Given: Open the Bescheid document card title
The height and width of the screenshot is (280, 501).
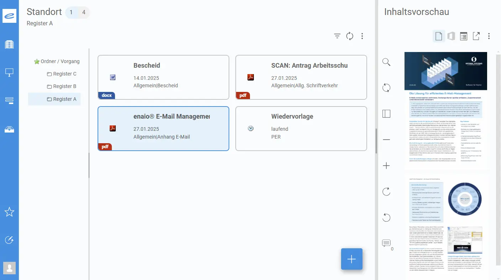Looking at the screenshot, I should tap(147, 66).
